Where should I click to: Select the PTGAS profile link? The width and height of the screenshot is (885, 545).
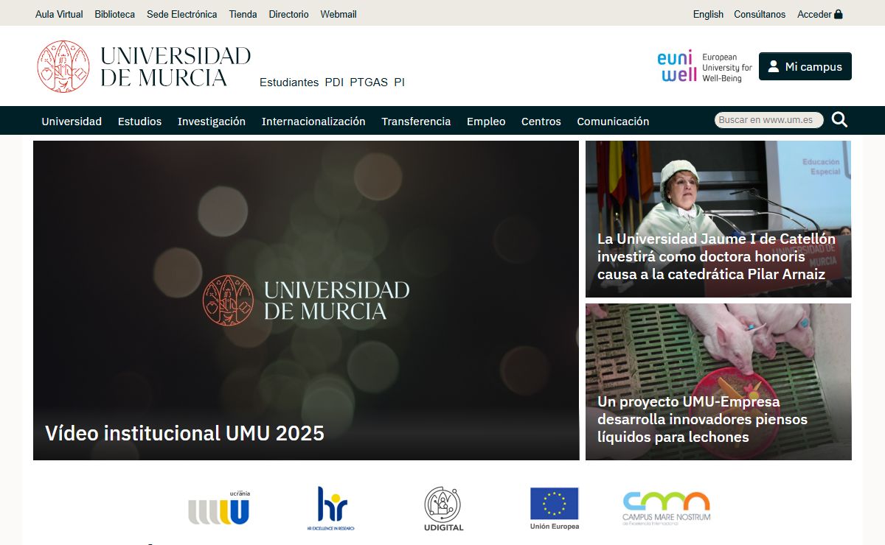(x=369, y=82)
